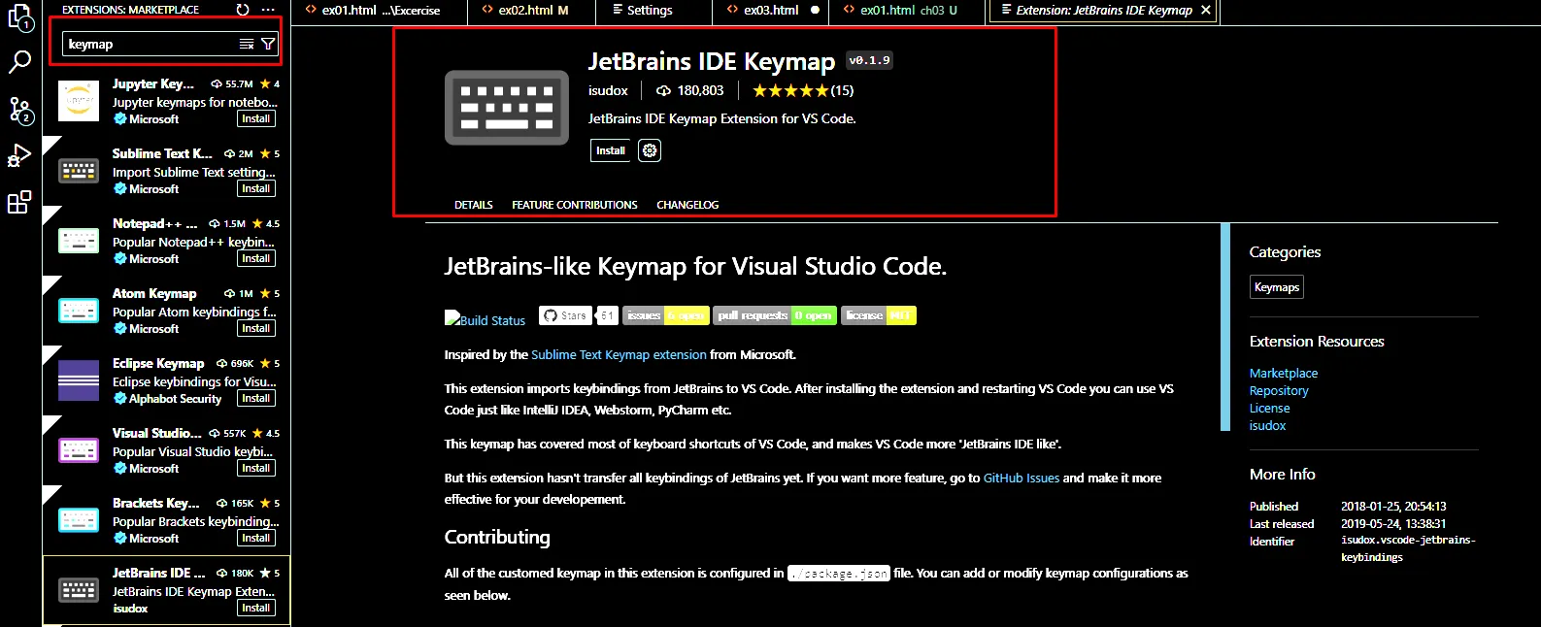Click the license MIT badge
The height and width of the screenshot is (627, 1541).
(x=879, y=315)
